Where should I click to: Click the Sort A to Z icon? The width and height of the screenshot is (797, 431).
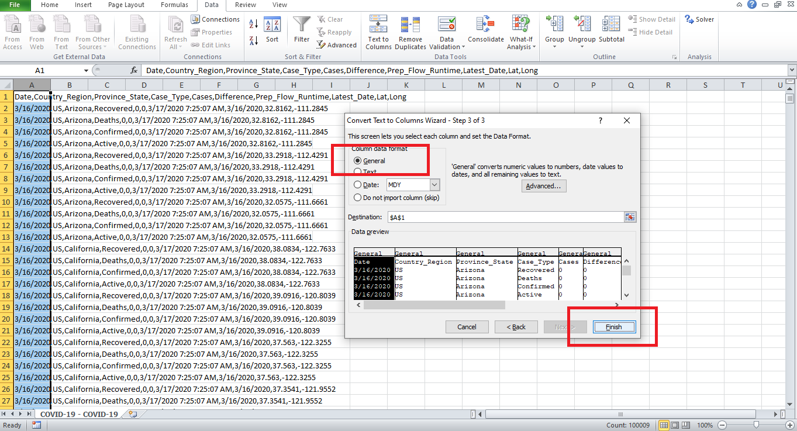254,24
